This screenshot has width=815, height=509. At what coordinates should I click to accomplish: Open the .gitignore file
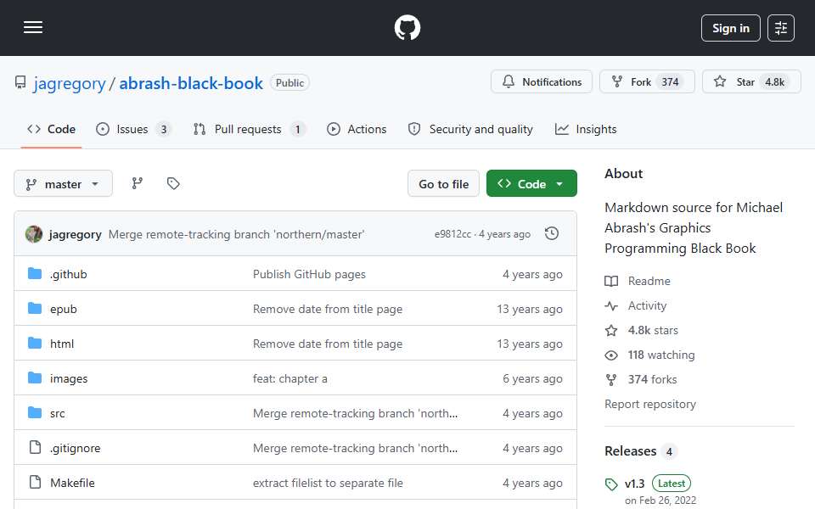pyautogui.click(x=75, y=448)
